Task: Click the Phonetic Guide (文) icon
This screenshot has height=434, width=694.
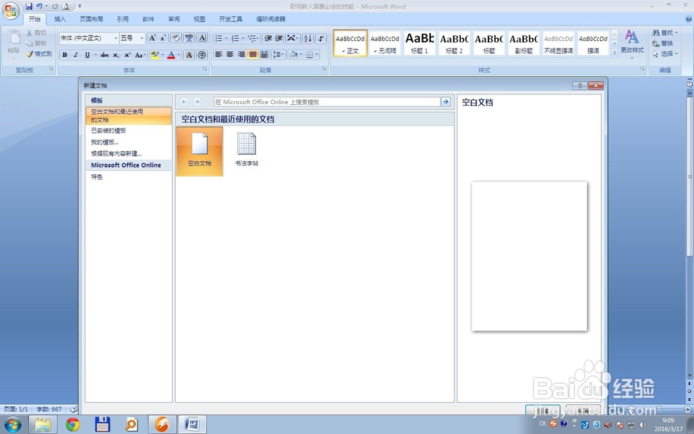Action: (x=189, y=38)
